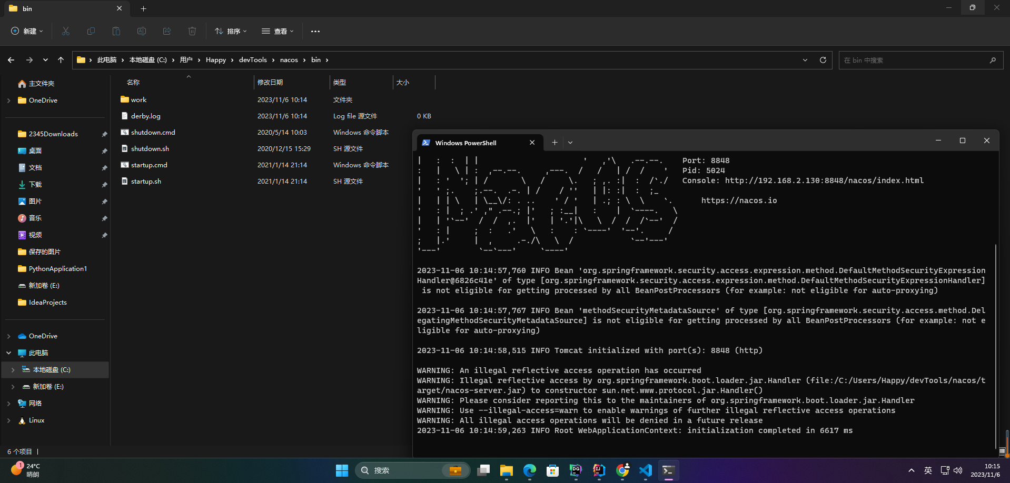The image size is (1010, 483).
Task: Click the Delete trash icon in toolbar
Action: click(192, 32)
